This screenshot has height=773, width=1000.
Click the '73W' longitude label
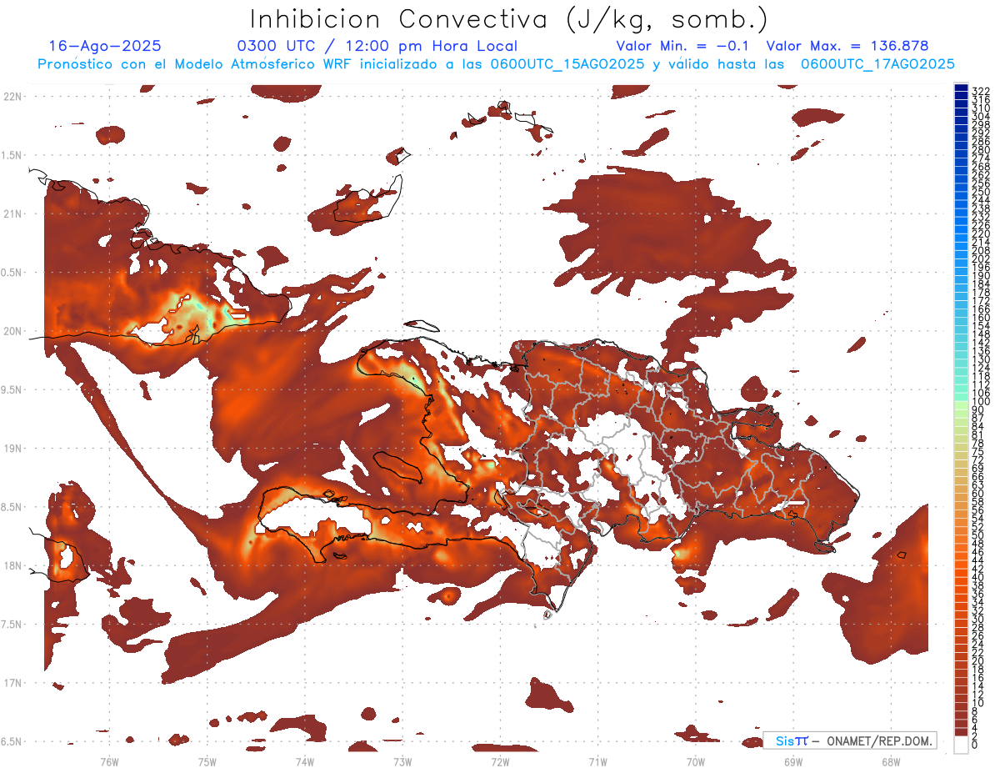pyautogui.click(x=402, y=761)
